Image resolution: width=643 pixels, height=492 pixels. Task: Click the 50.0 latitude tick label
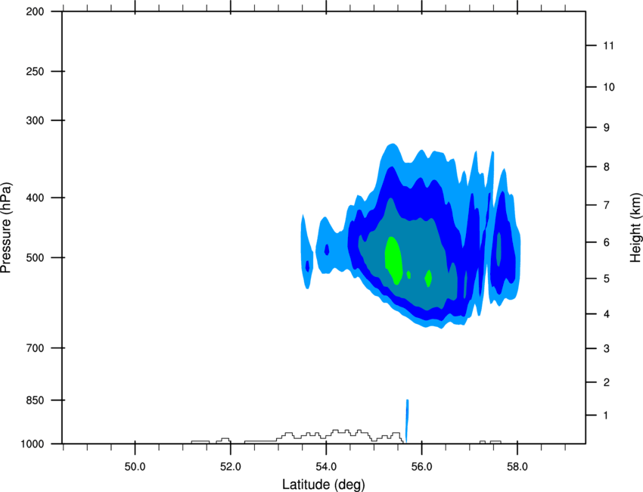[135, 467]
